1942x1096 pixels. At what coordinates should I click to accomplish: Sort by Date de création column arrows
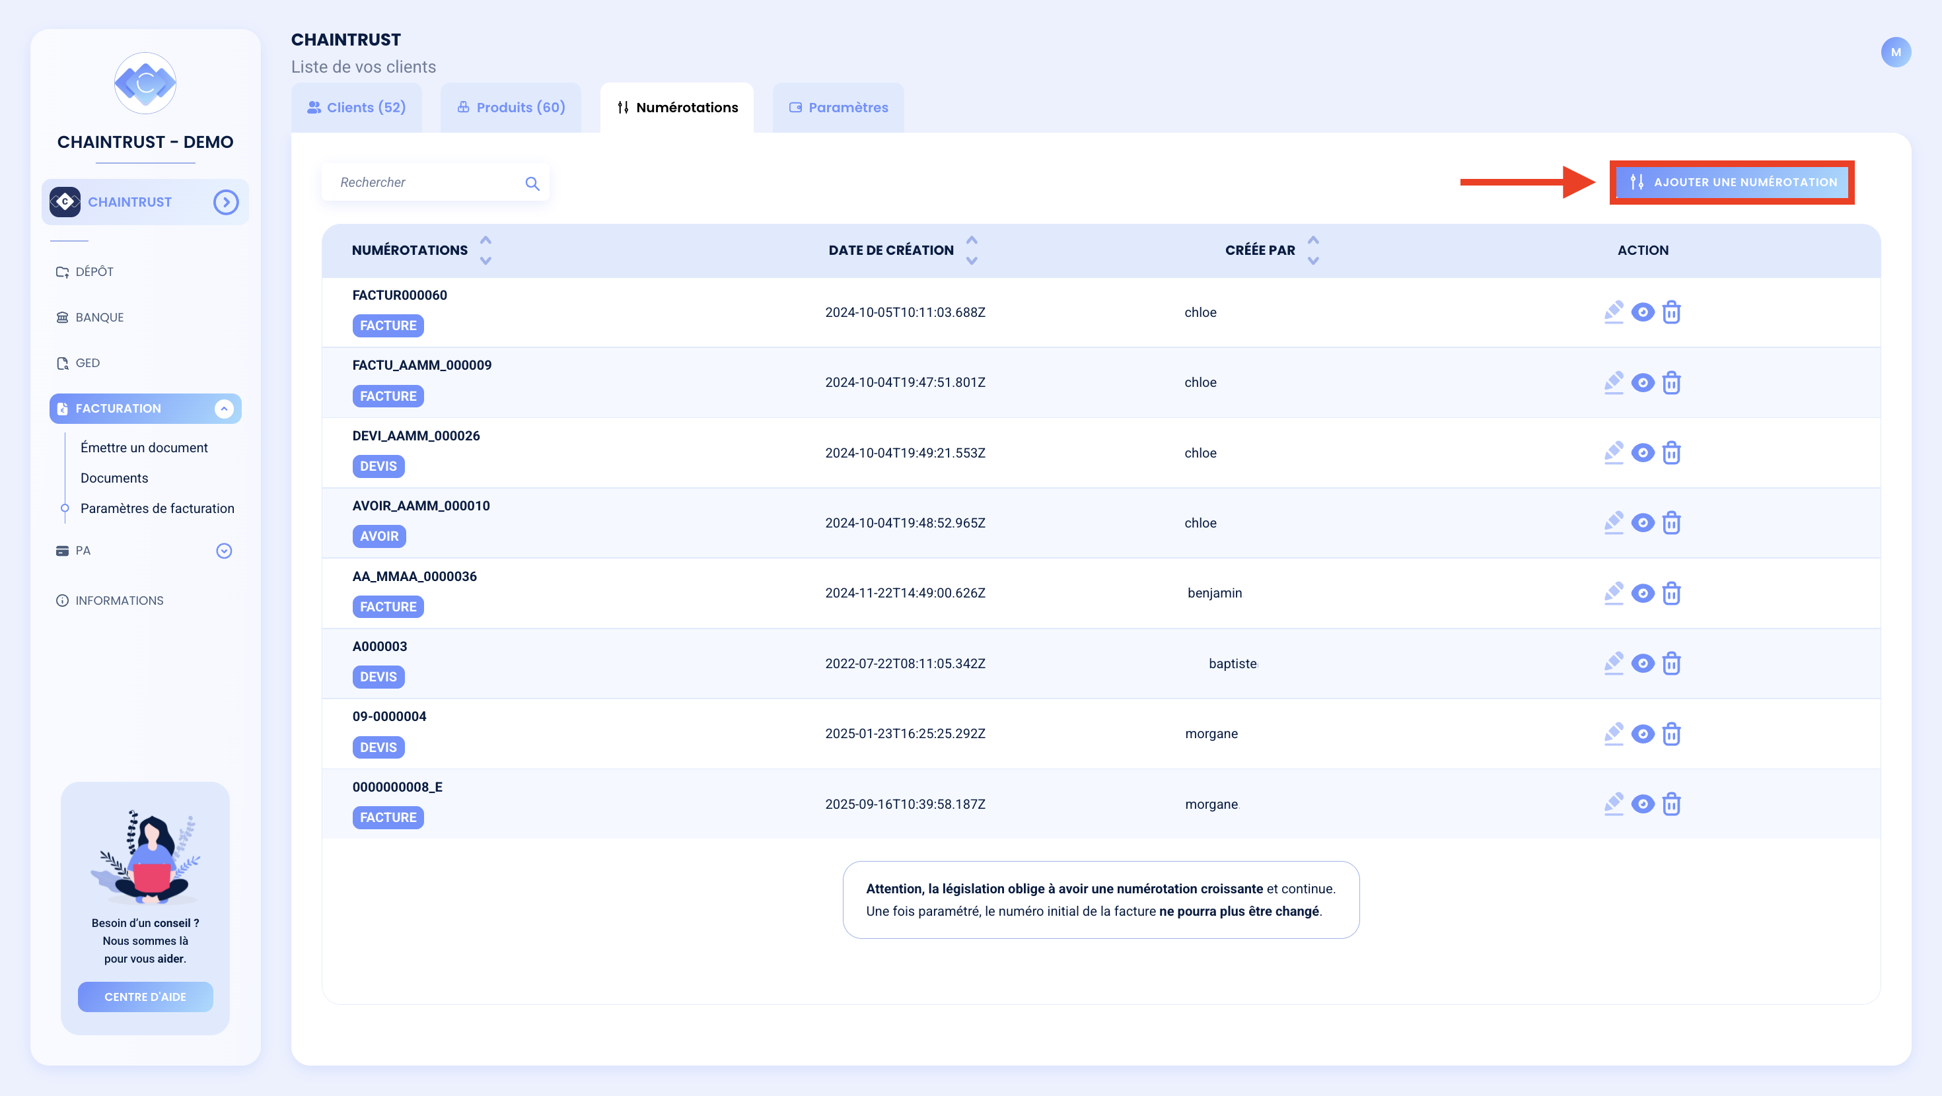972,250
